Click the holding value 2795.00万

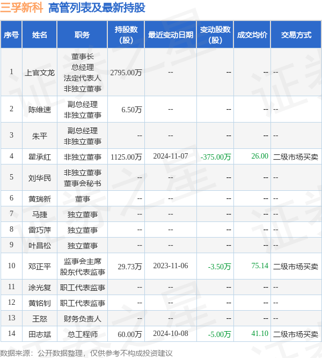click(x=126, y=73)
